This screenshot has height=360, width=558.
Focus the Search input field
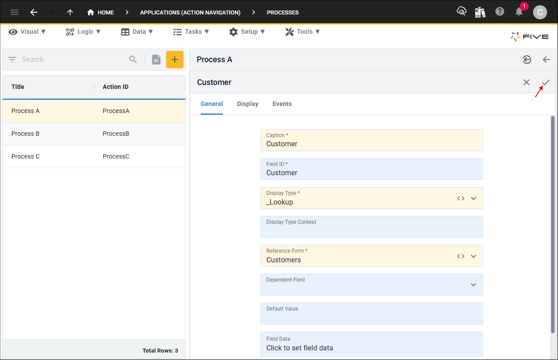(72, 60)
